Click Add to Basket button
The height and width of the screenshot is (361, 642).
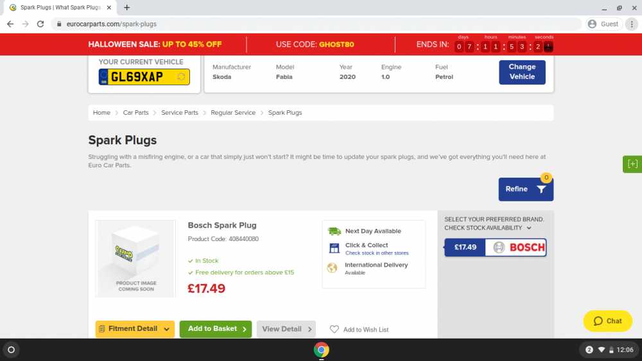click(216, 329)
